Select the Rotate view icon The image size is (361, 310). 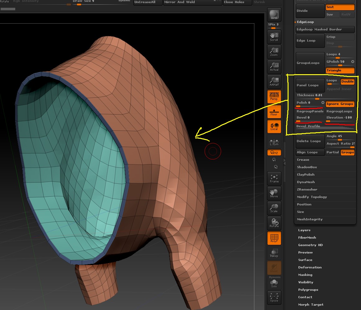[274, 223]
